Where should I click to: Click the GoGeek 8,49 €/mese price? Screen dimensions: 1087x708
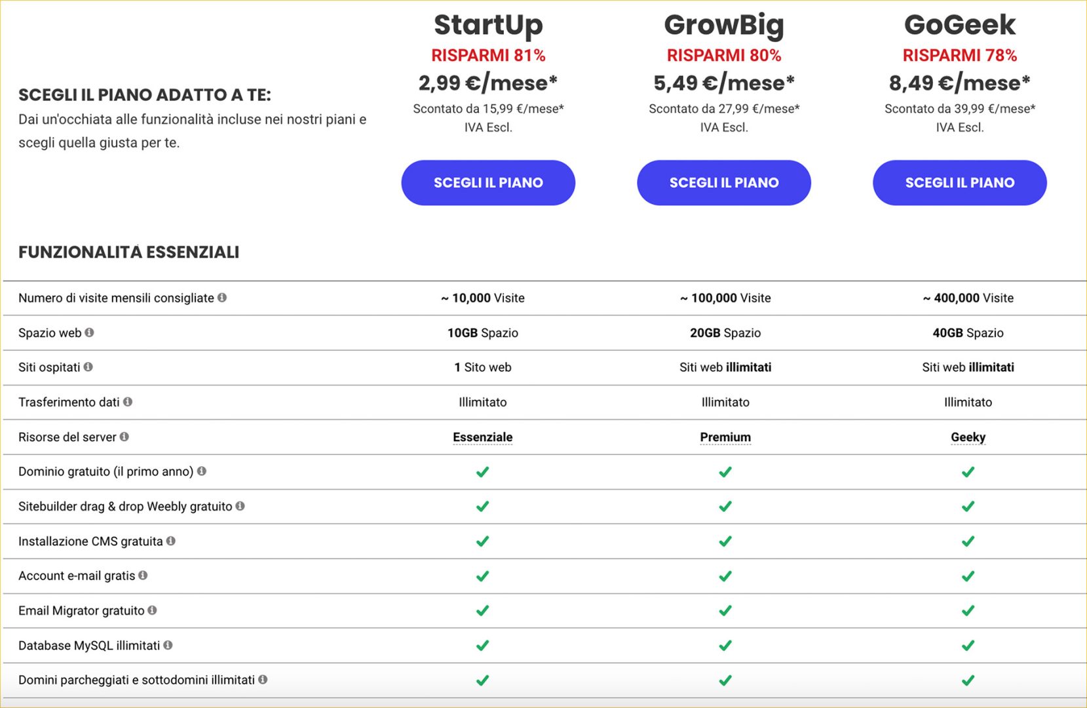[x=959, y=83]
